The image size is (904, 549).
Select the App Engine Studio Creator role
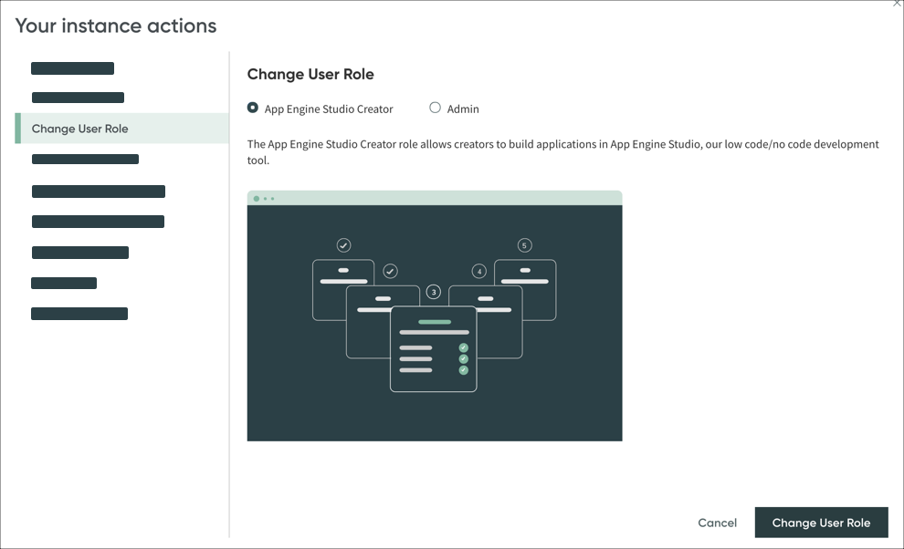[x=252, y=108]
